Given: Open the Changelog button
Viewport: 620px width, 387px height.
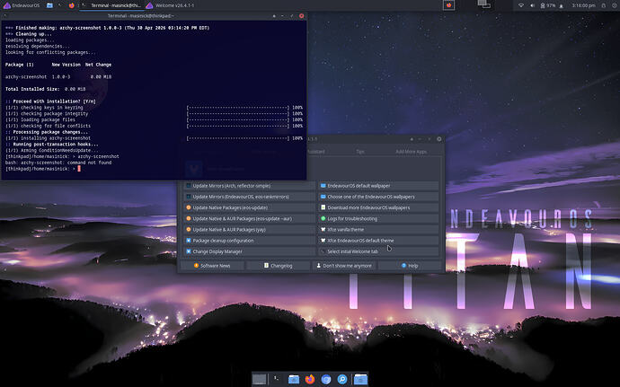Looking at the screenshot, I should coord(278,266).
